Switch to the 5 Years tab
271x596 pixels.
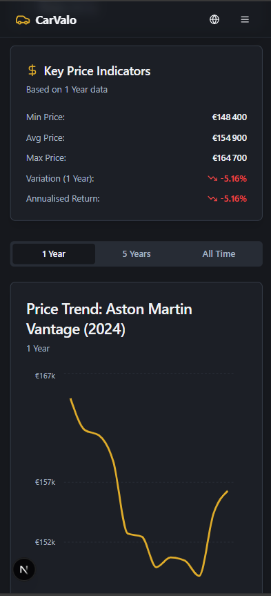(x=137, y=254)
